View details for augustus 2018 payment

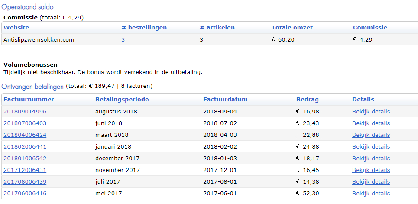point(371,111)
